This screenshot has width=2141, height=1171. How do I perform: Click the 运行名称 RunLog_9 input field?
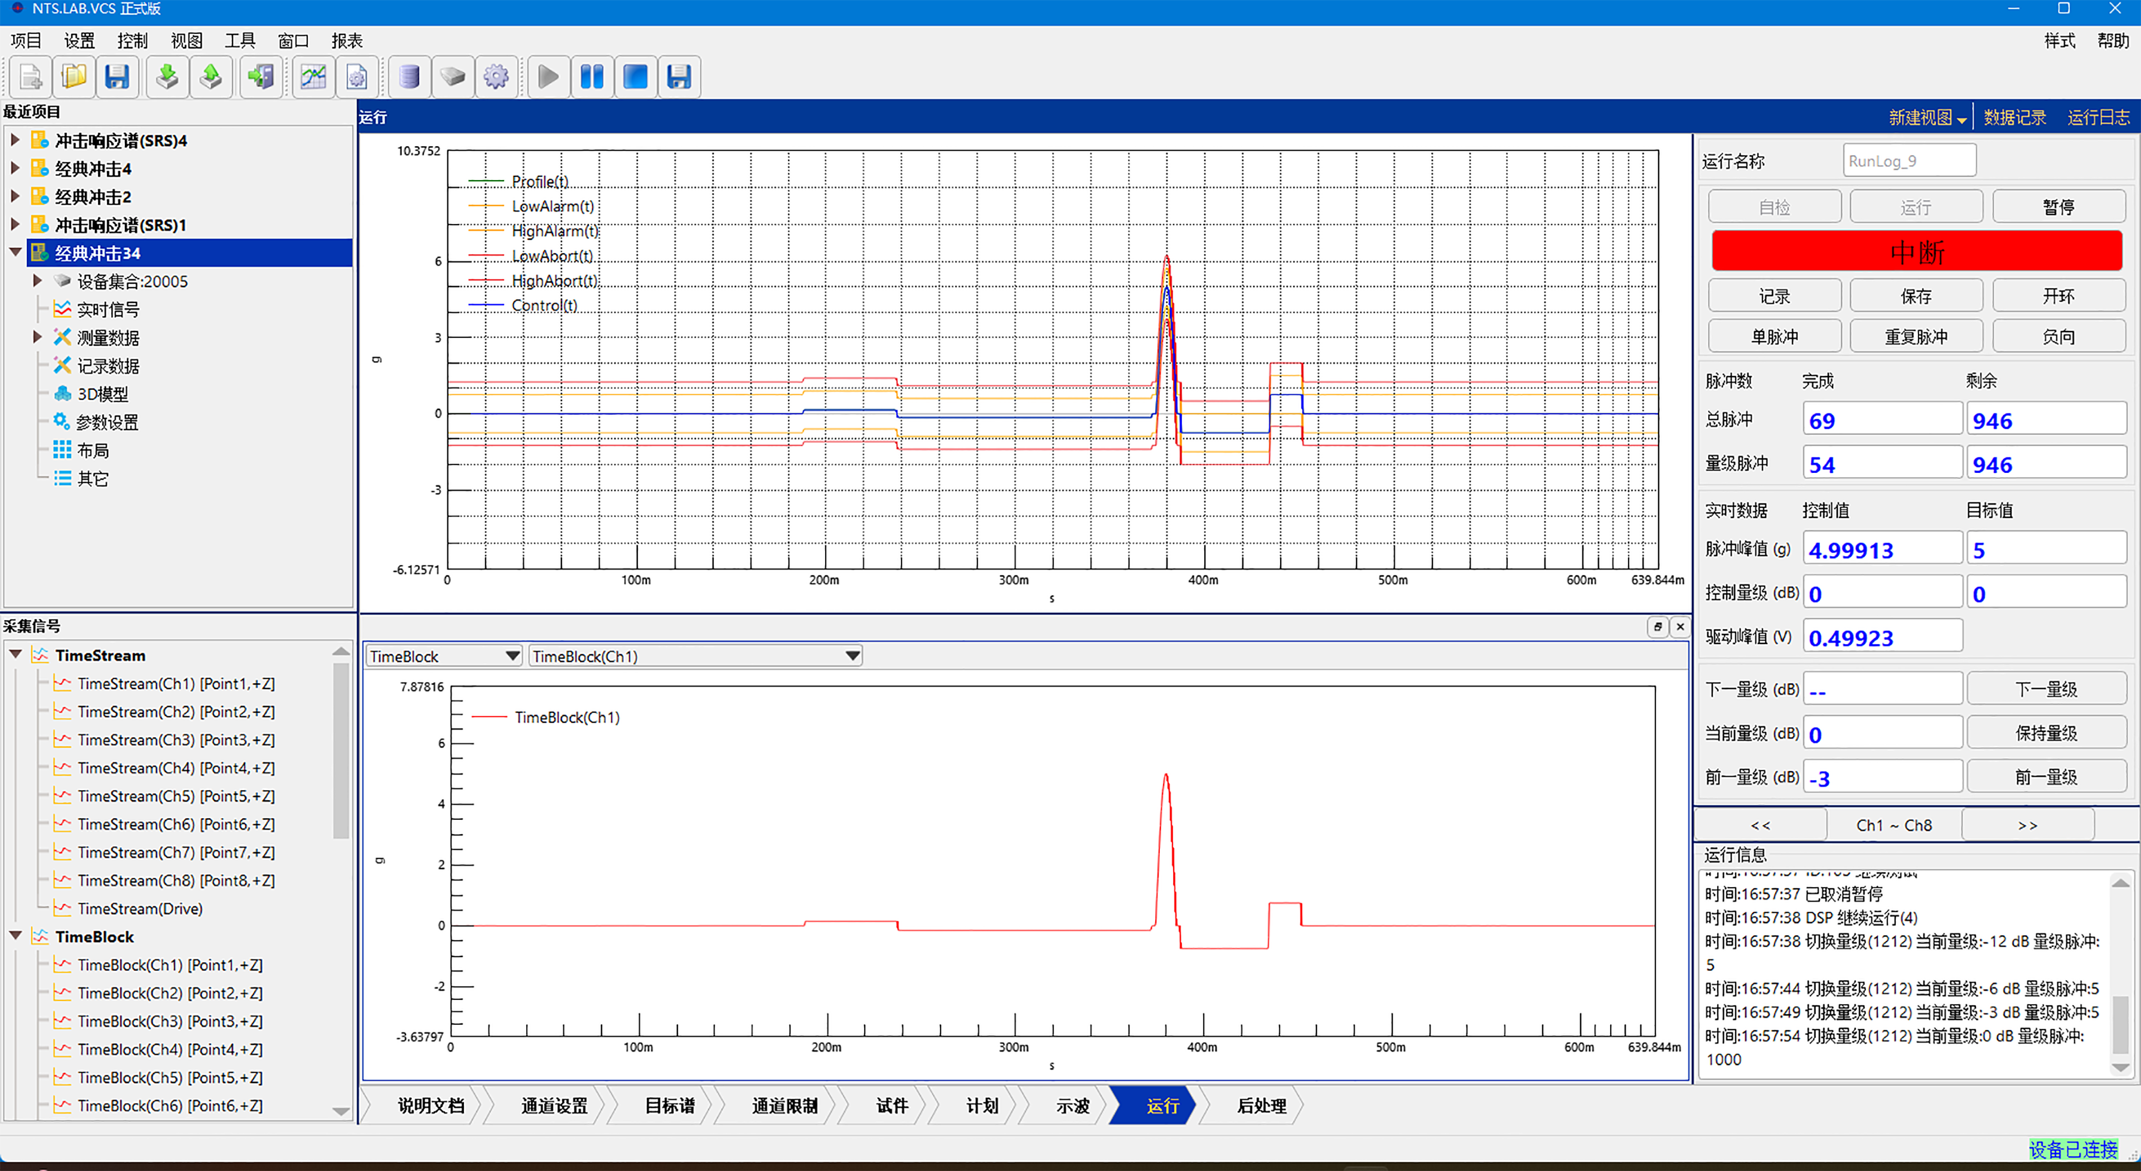click(1909, 161)
